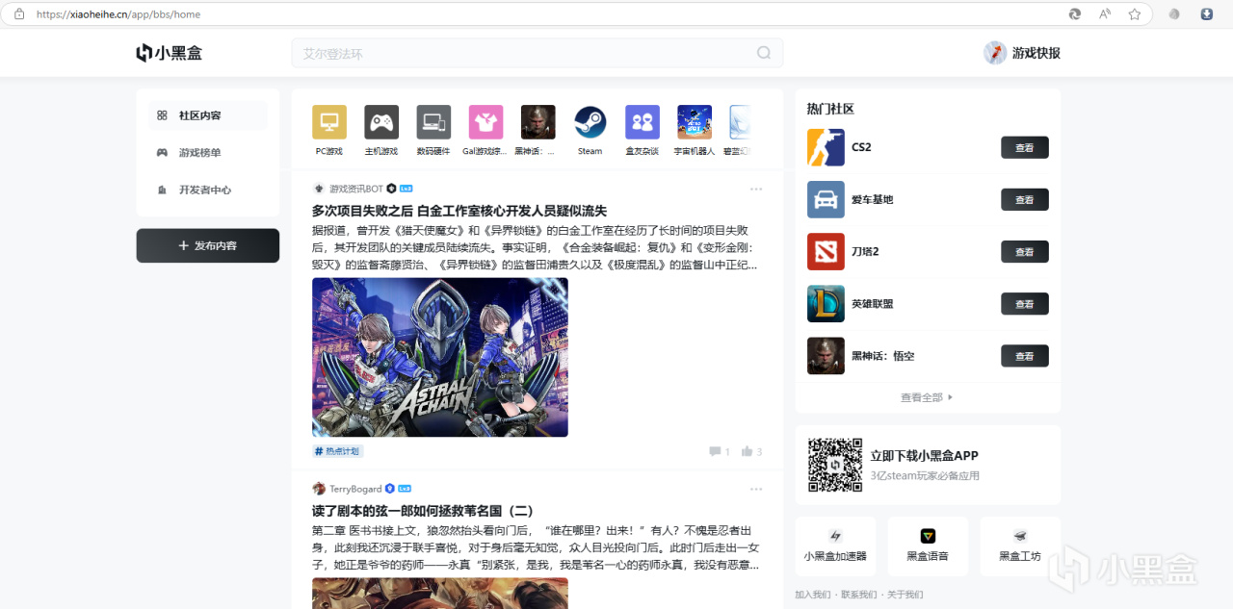Image resolution: width=1233 pixels, height=609 pixels.
Task: Click the 立即下载小黑盒APP text
Action: tap(925, 456)
